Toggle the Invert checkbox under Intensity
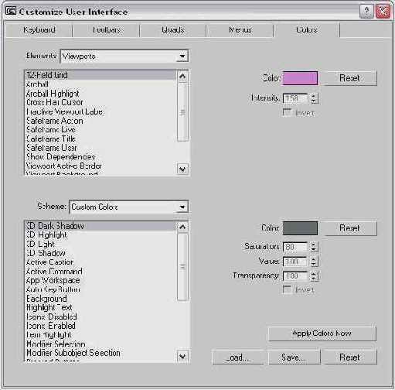This screenshot has width=395, height=390. 287,112
